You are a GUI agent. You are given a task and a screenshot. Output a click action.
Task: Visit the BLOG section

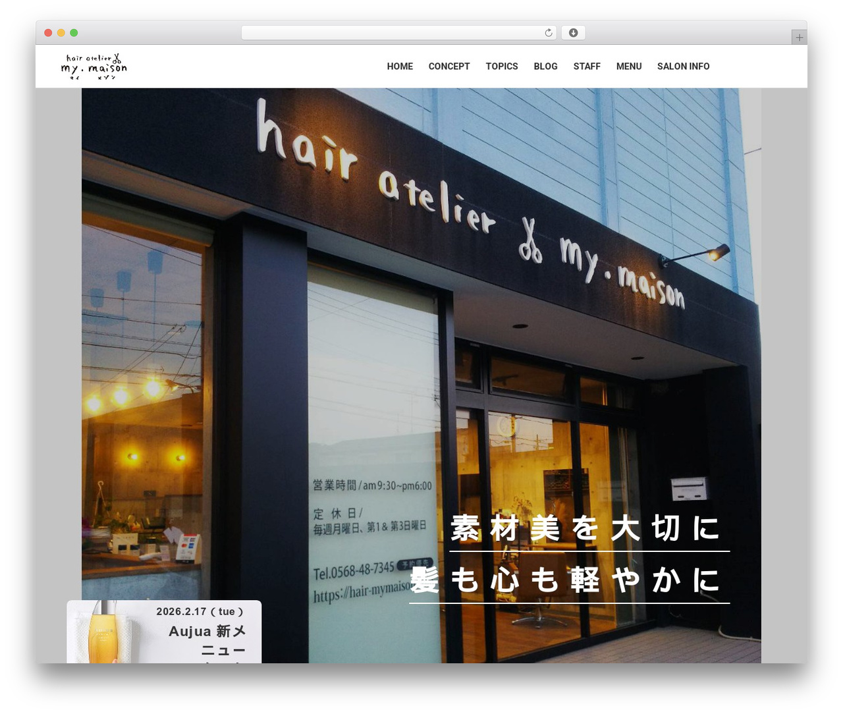(x=545, y=67)
